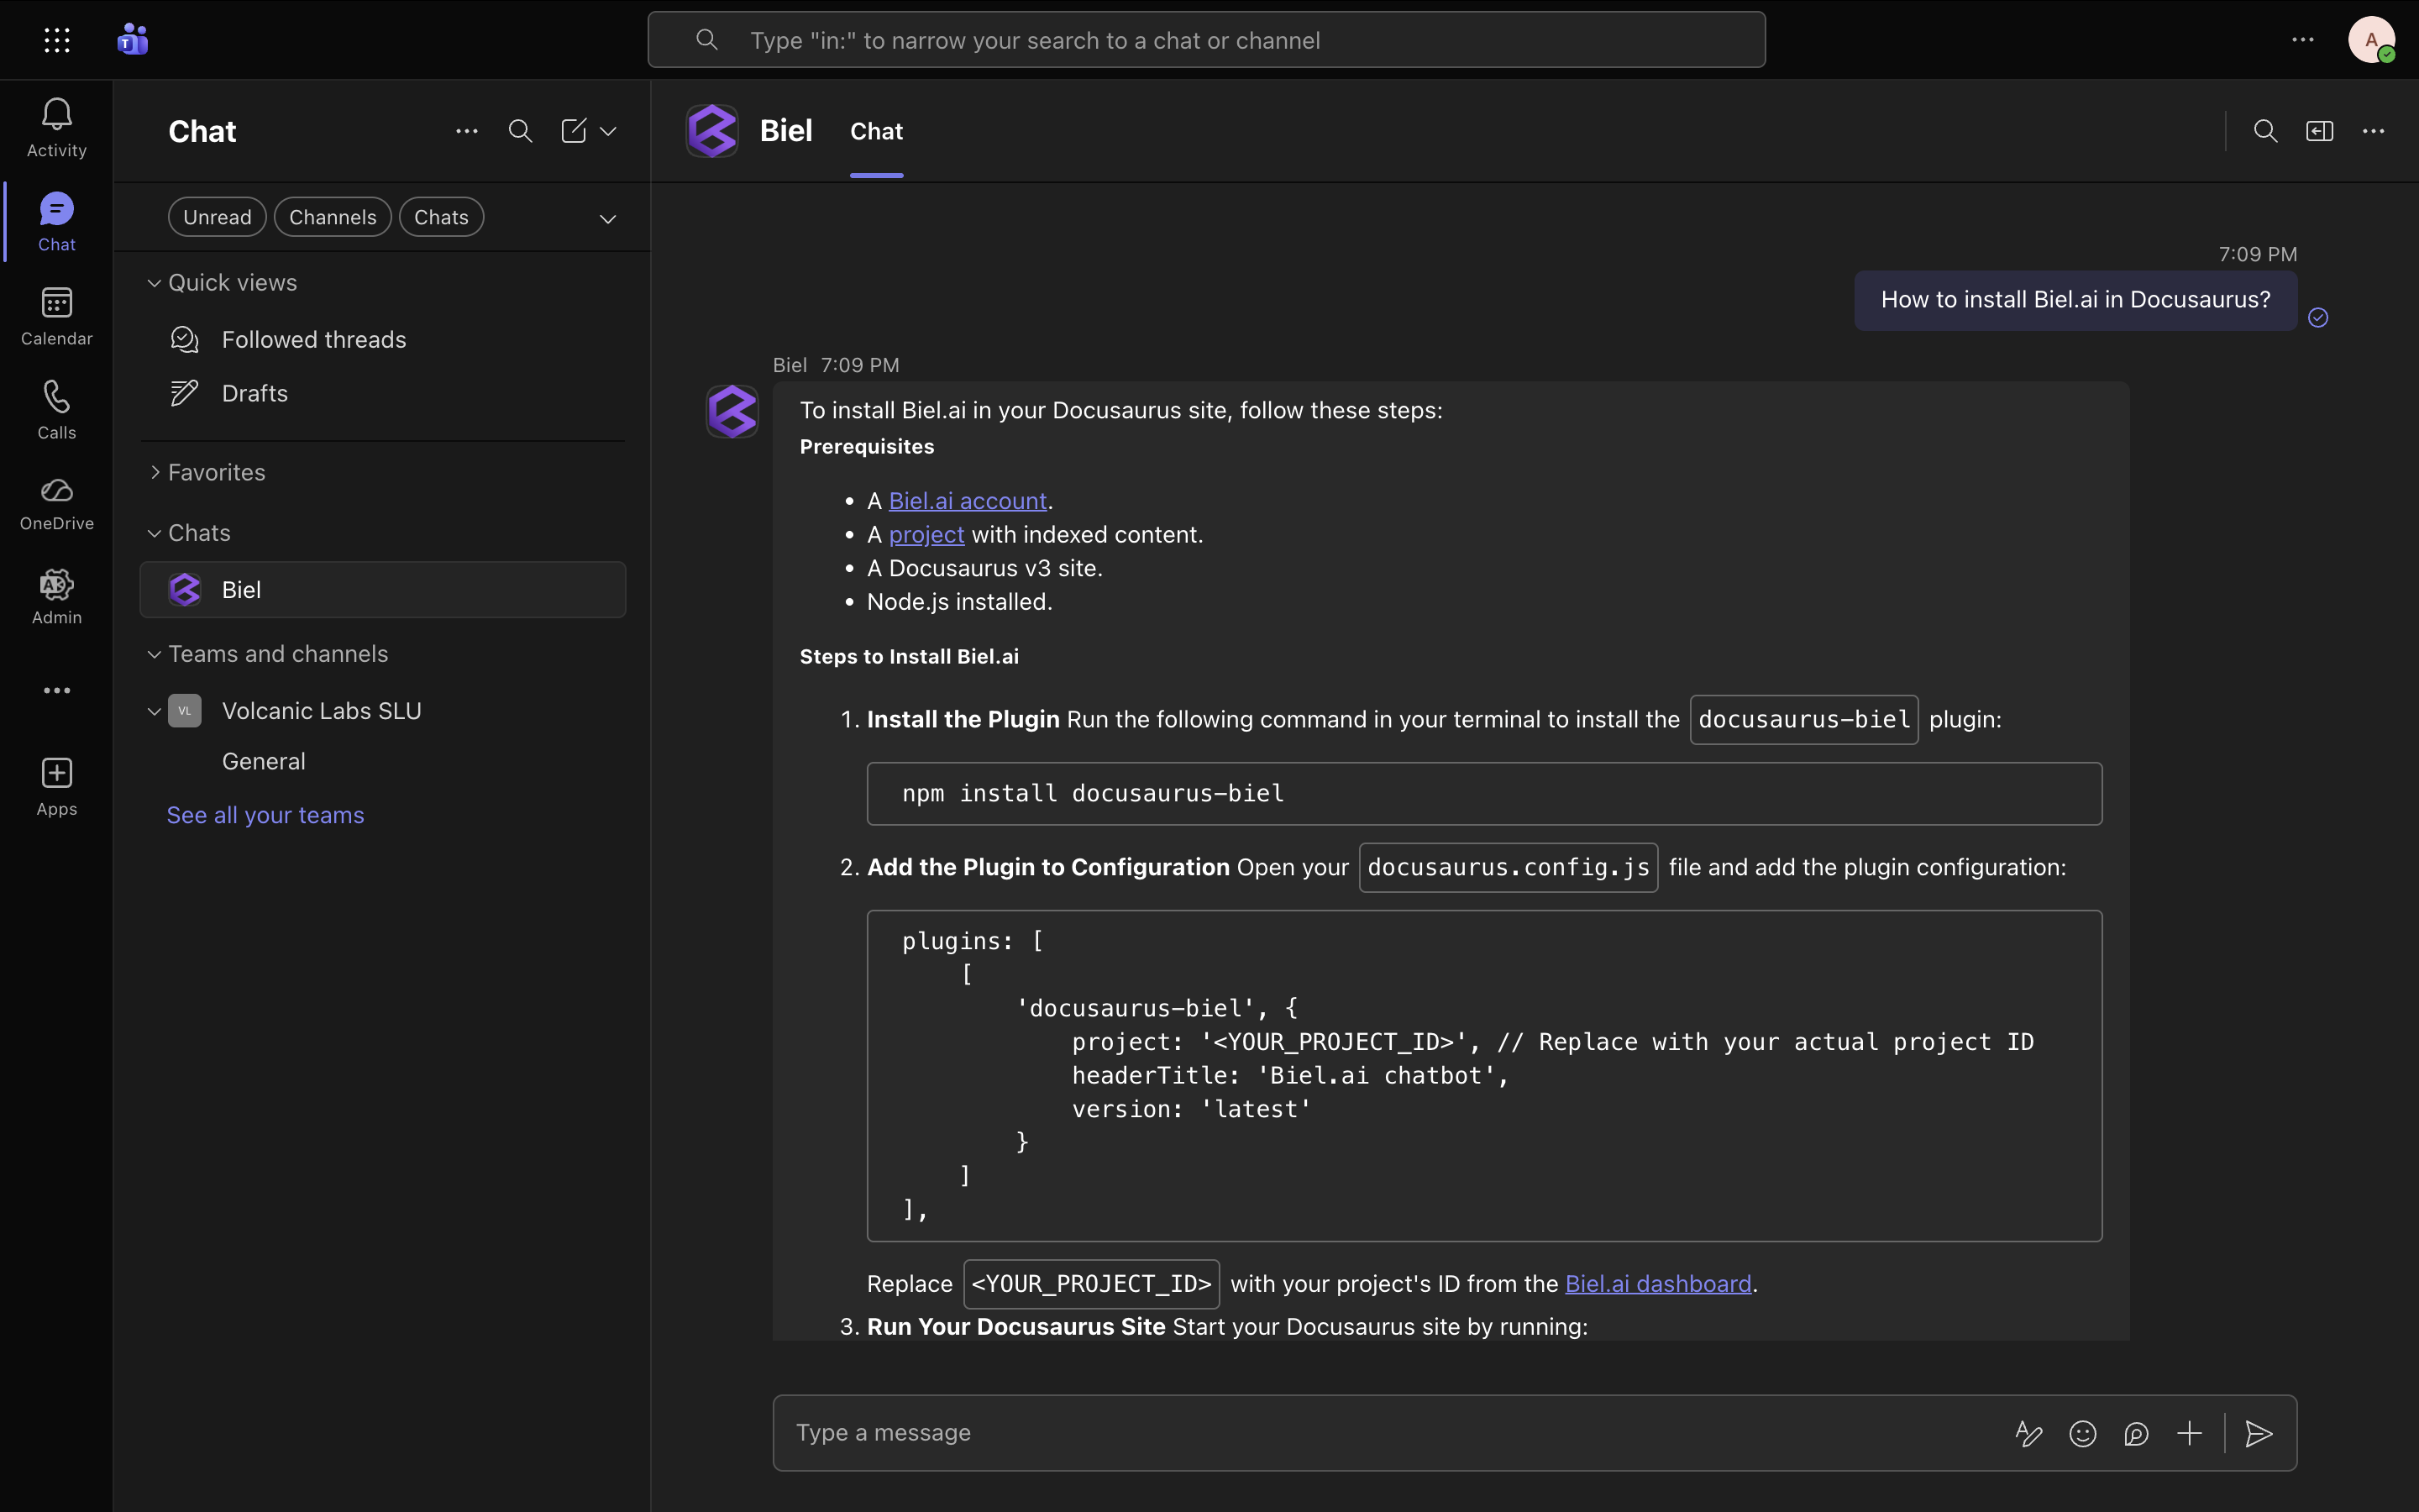Collapse the Volcanic Labs SLU team
2419x1512 pixels.
pos(153,710)
